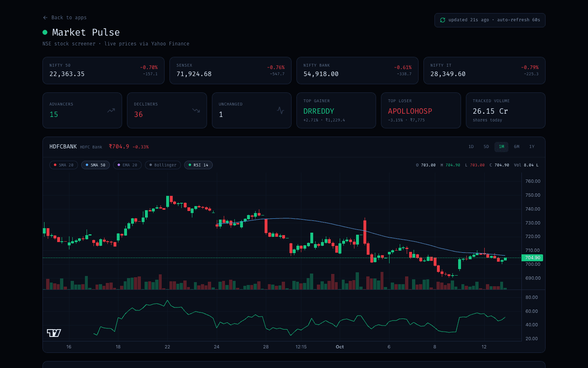Click the 760.00 price axis label
Screen dimensions: 588x368
point(533,181)
